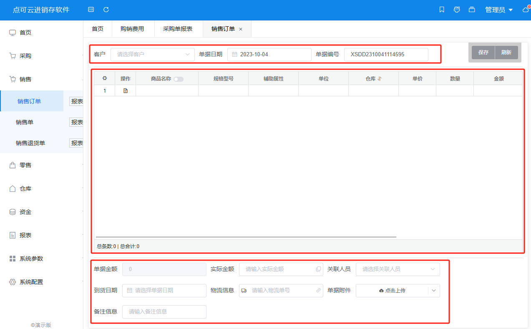Click the 备注信息 input field
Screen dimensions: 531x329
(x=164, y=312)
